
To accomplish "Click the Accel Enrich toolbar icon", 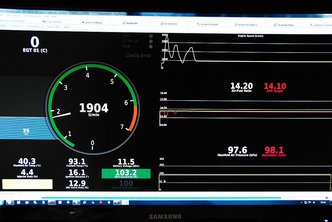I will [162, 24].
